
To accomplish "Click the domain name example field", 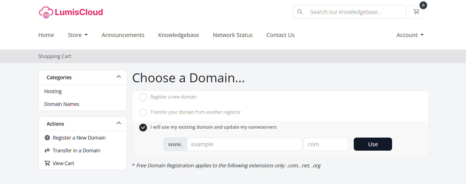I will point(244,144).
